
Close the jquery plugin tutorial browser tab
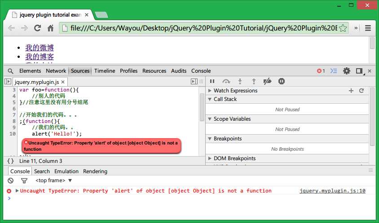point(87,15)
